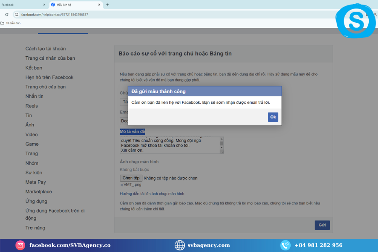This screenshot has width=378, height=252.
Task: Remove the VMT_.png attachment with x icon
Action: coord(121,185)
